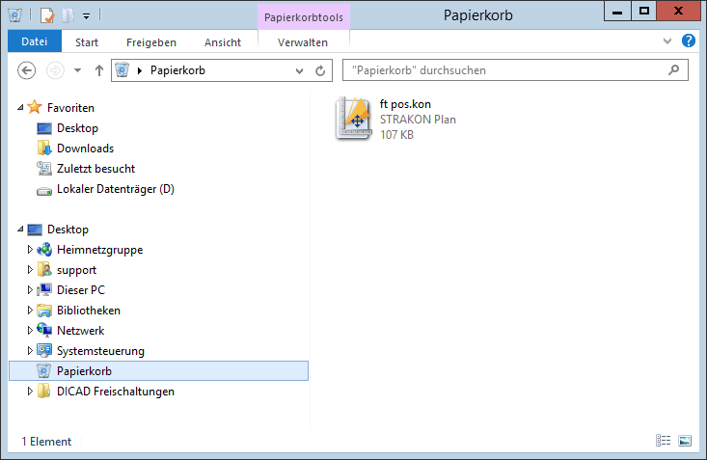Image resolution: width=707 pixels, height=460 pixels.
Task: Select Dieser PC in the tree
Action: pos(80,290)
